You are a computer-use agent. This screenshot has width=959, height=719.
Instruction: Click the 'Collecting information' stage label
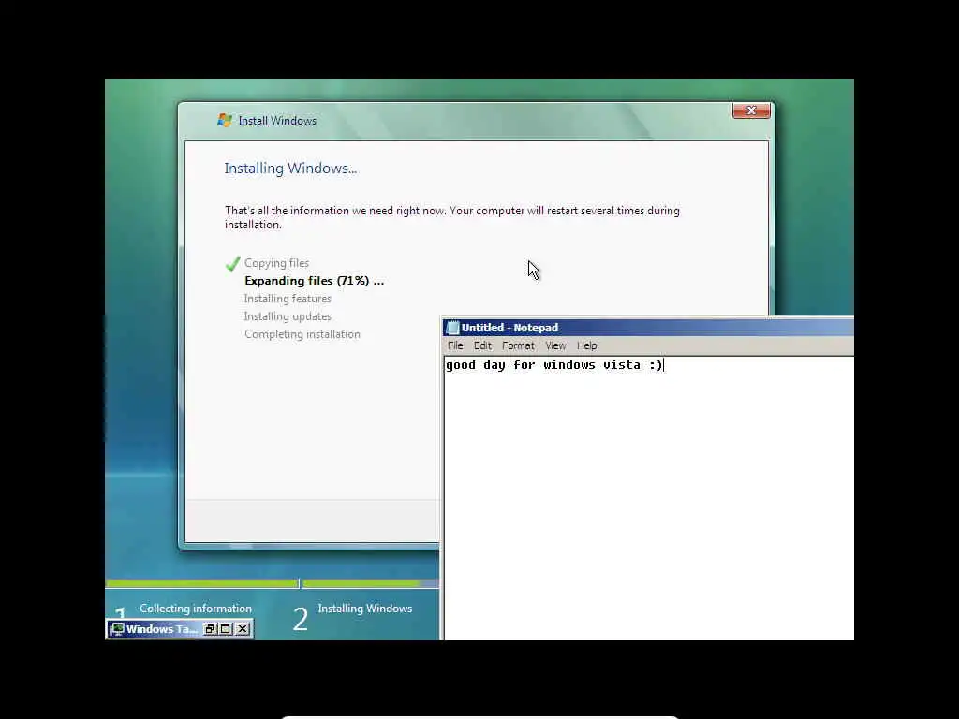[196, 609]
